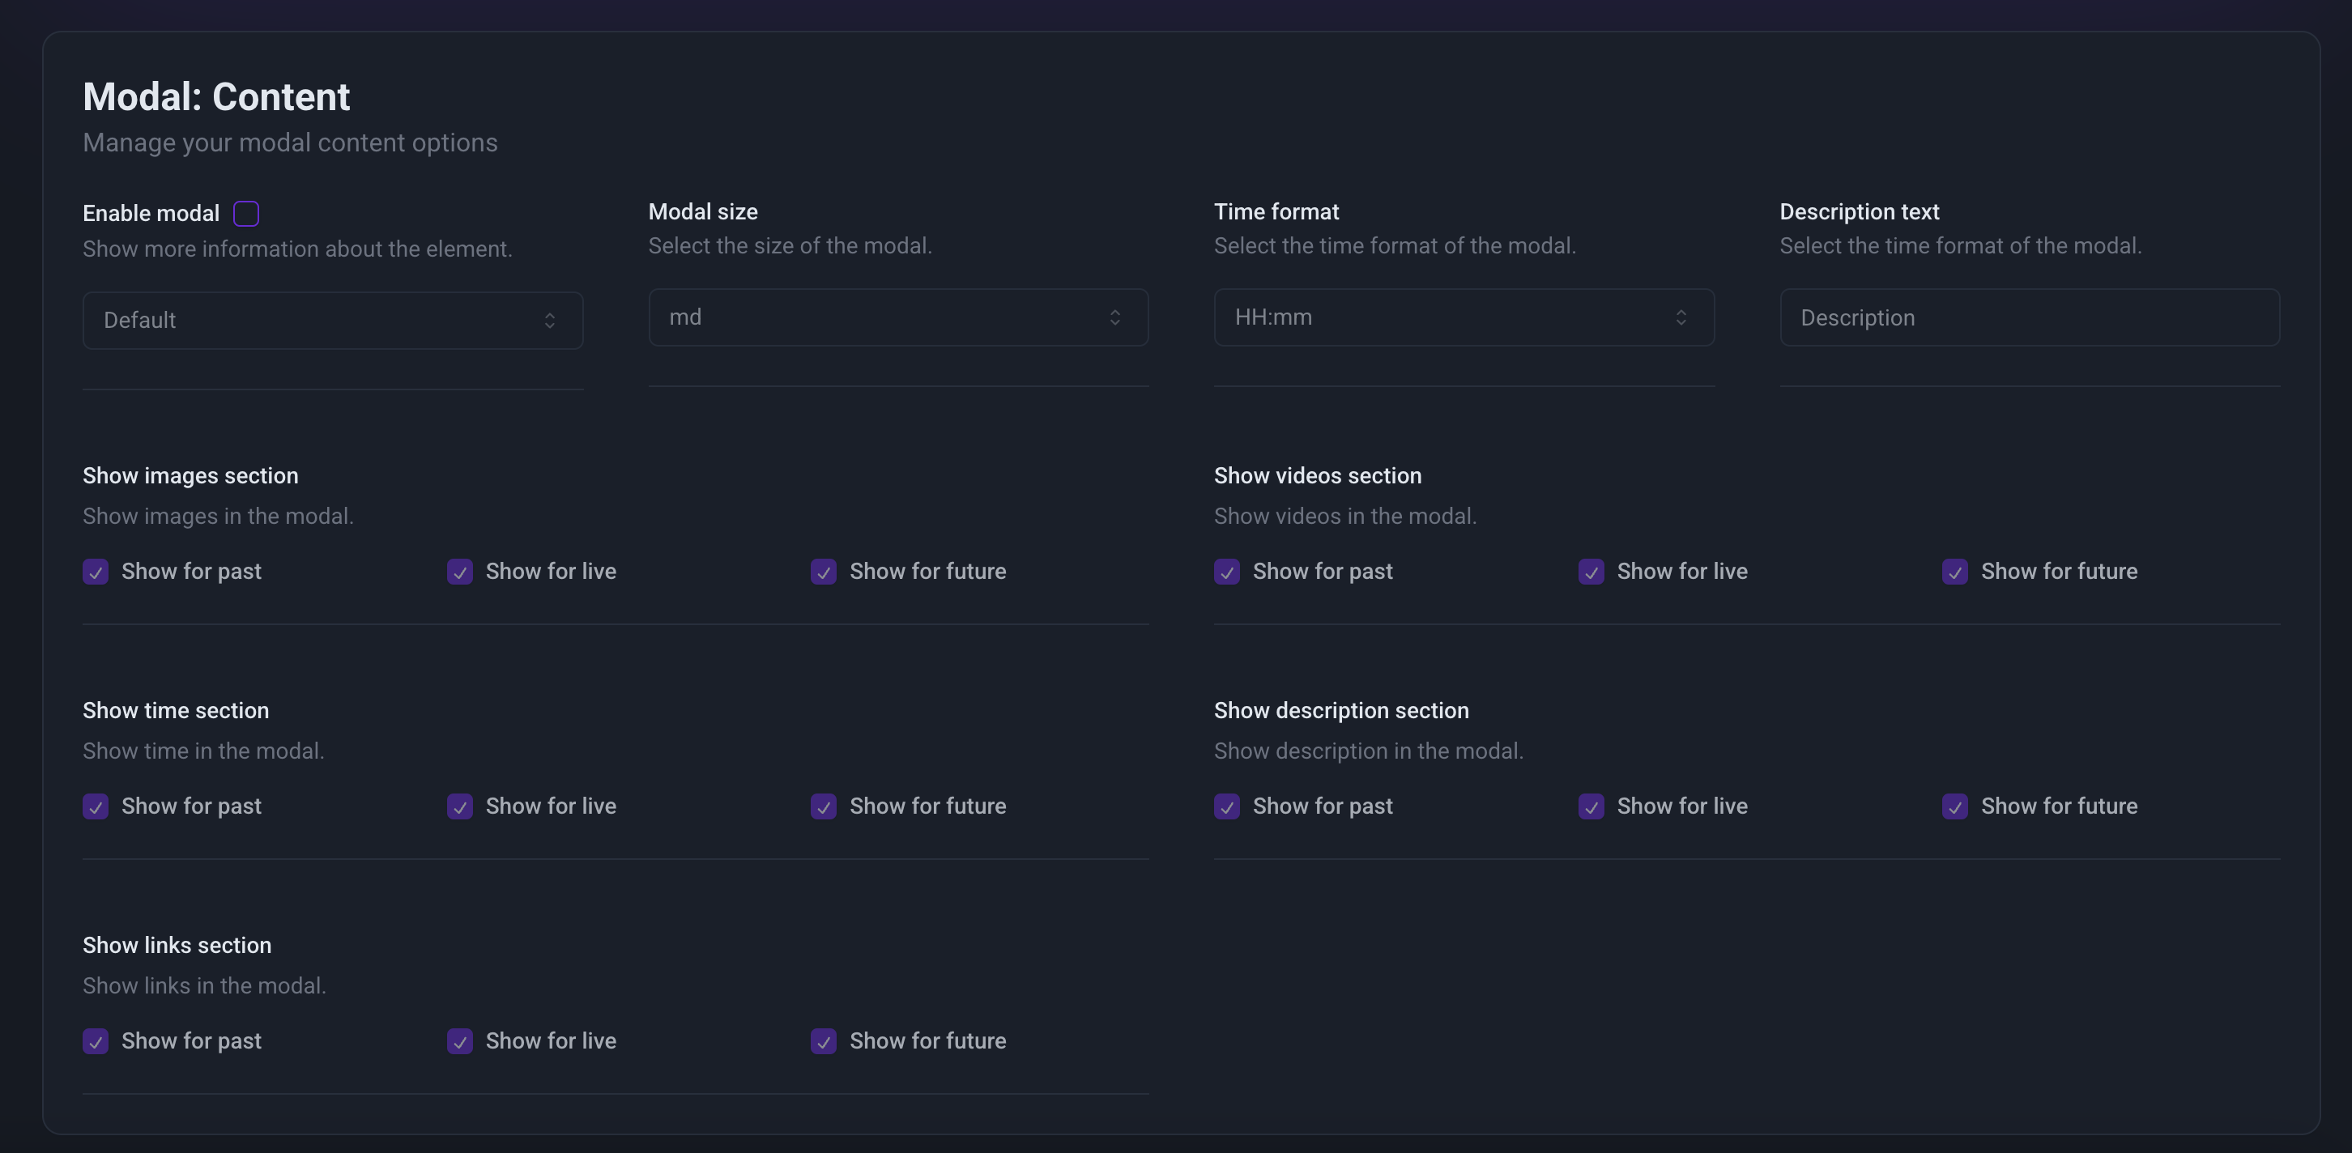2352x1153 pixels.
Task: Uncheck Show for future in videos section
Action: (x=1954, y=572)
